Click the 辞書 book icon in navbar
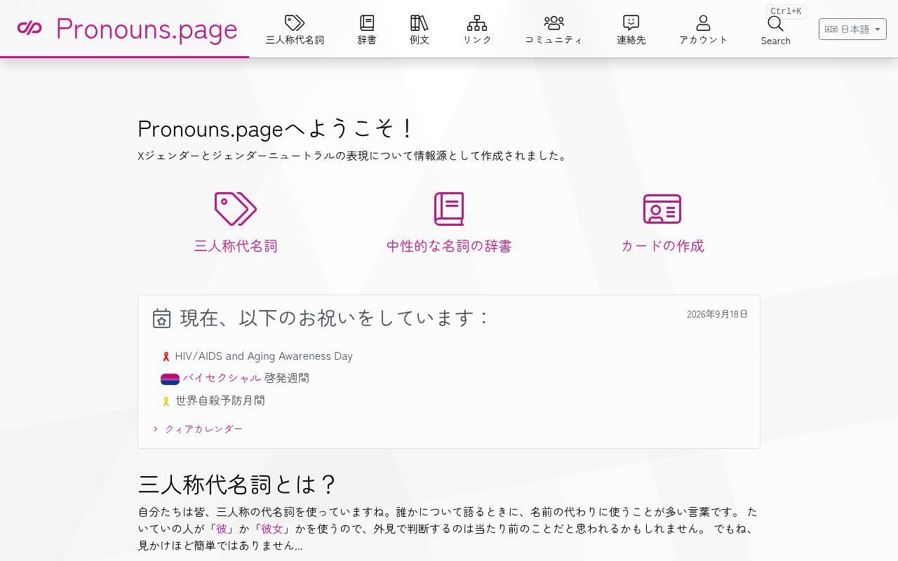The width and height of the screenshot is (898, 561). tap(367, 22)
